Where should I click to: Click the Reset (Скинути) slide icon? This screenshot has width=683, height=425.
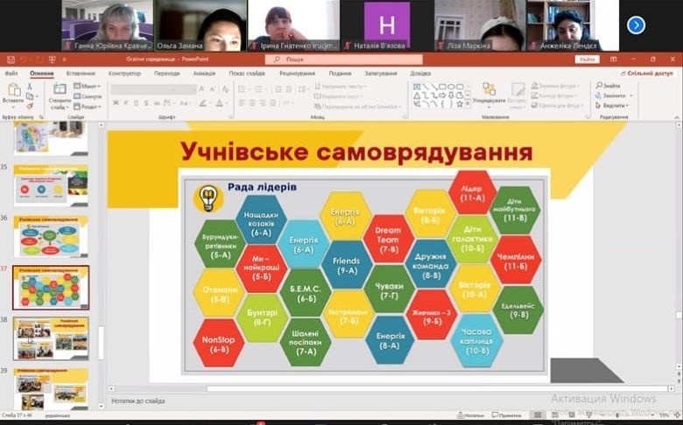tap(88, 96)
